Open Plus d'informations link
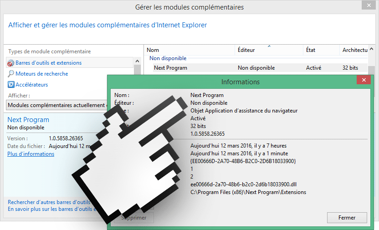The height and width of the screenshot is (230, 379). pos(31,154)
